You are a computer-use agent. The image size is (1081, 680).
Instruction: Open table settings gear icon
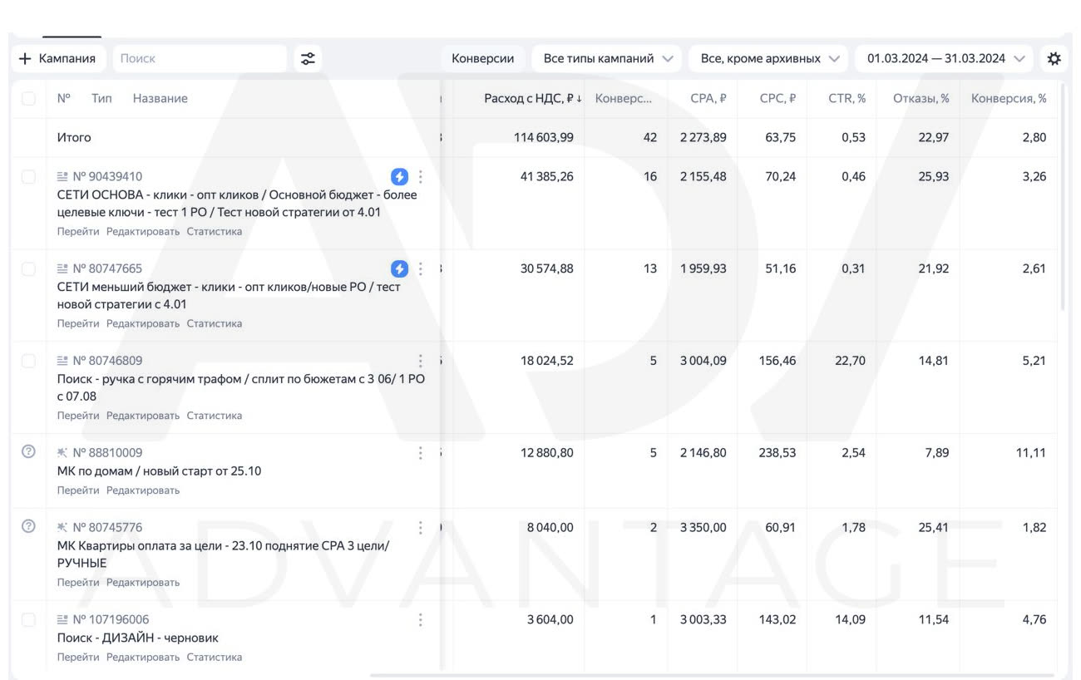(x=1054, y=58)
